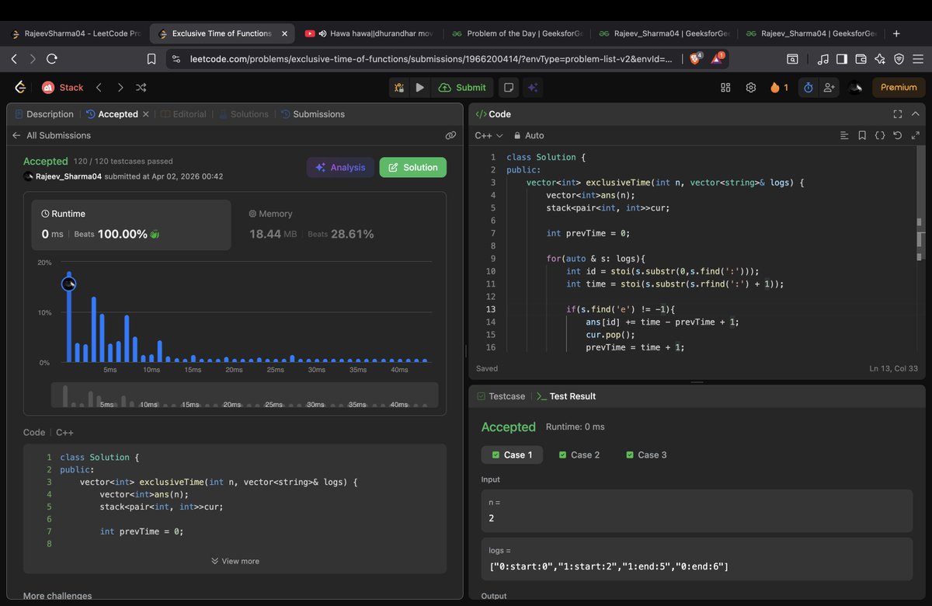932x606 pixels.
Task: Open Rajeev_Sharma04 profile link
Action: coord(69,176)
